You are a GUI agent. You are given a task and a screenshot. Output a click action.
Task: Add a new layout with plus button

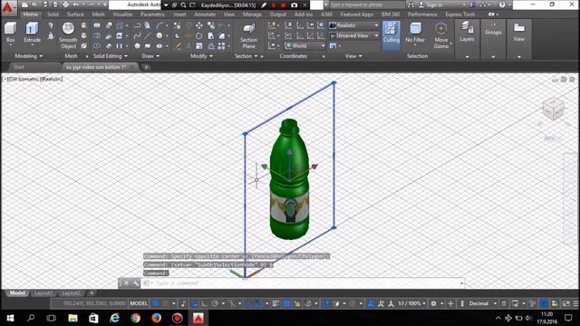[x=92, y=293]
